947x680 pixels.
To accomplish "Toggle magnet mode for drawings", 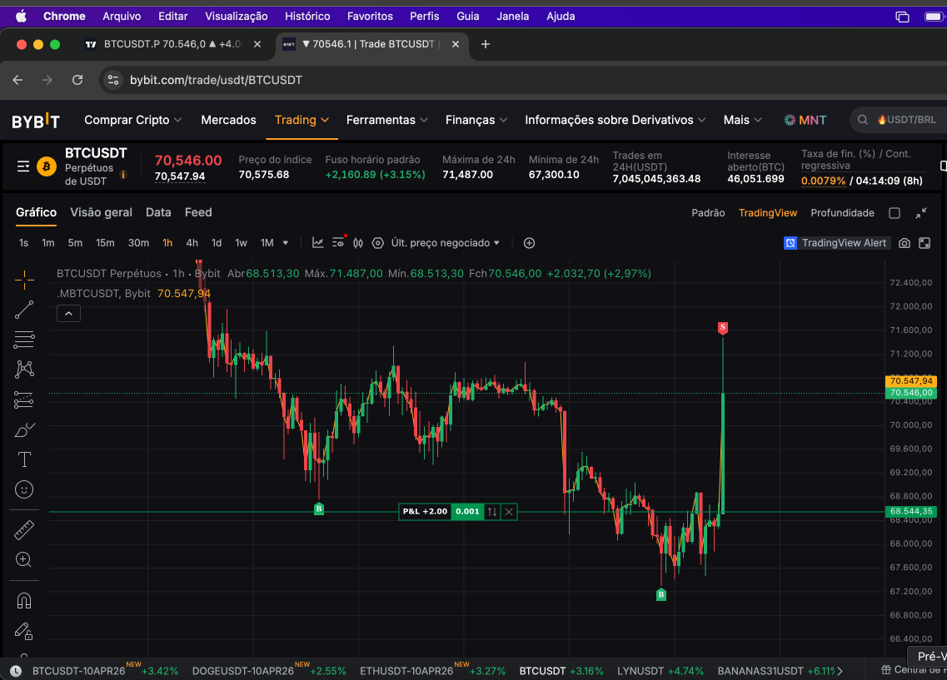I will [x=24, y=600].
